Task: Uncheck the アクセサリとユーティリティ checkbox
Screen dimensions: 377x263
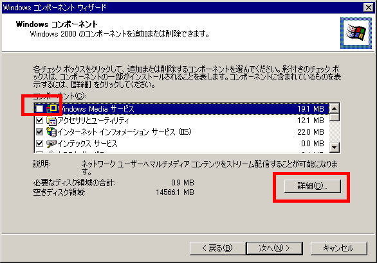Action: [39, 121]
